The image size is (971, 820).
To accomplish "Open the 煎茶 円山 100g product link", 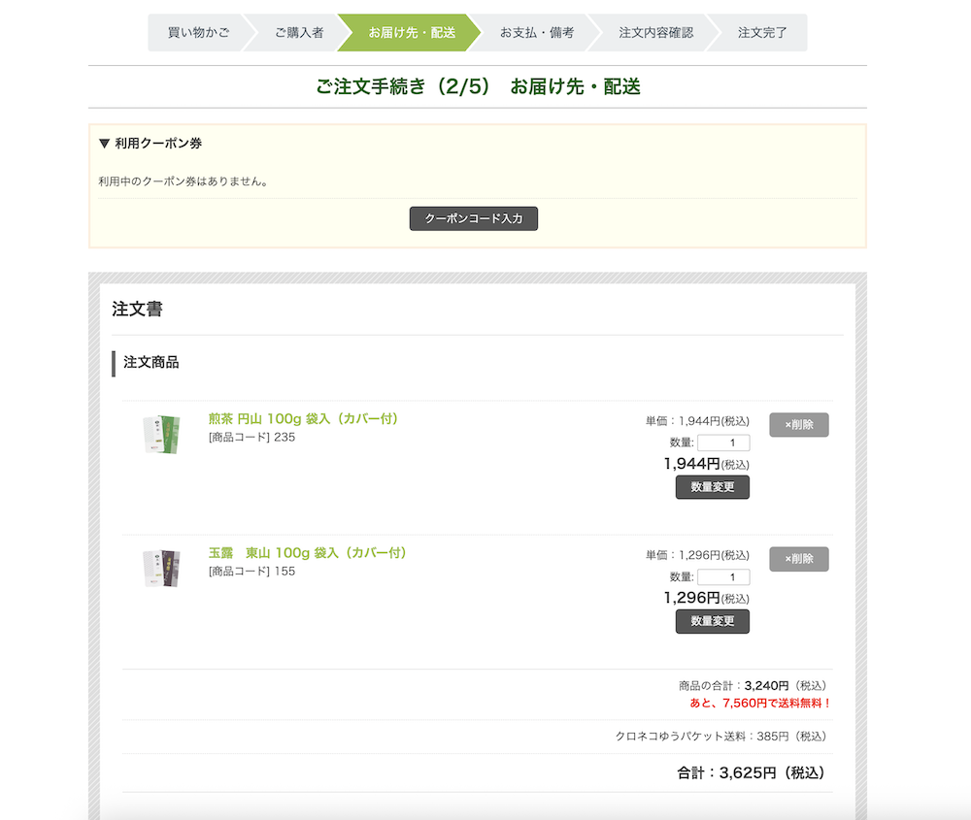I will coord(304,419).
